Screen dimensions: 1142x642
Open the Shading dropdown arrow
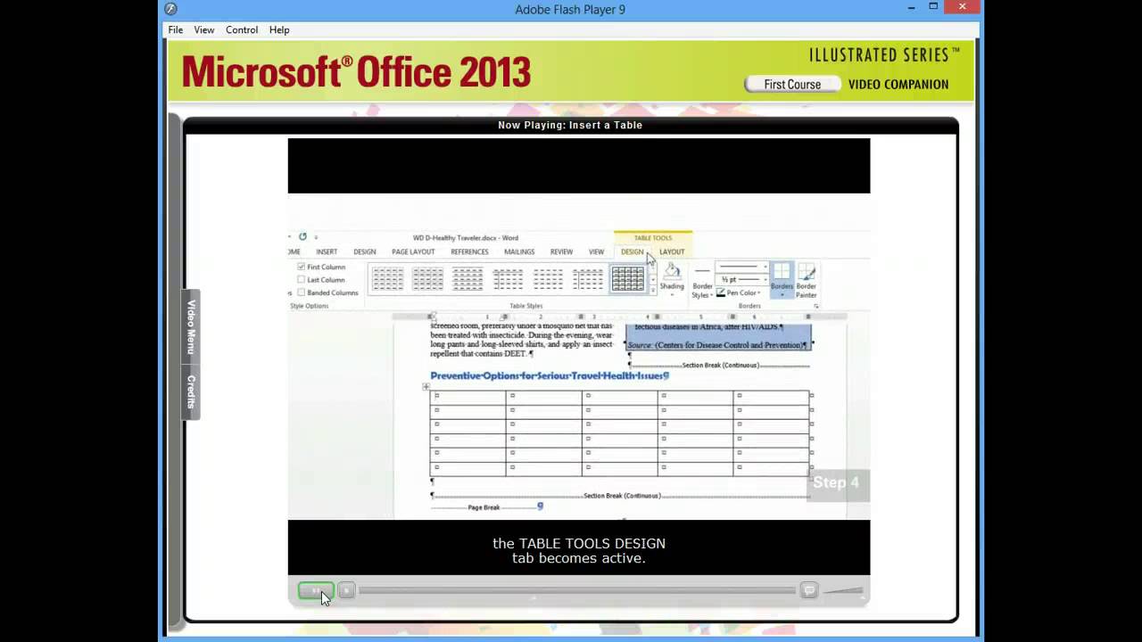coord(672,294)
